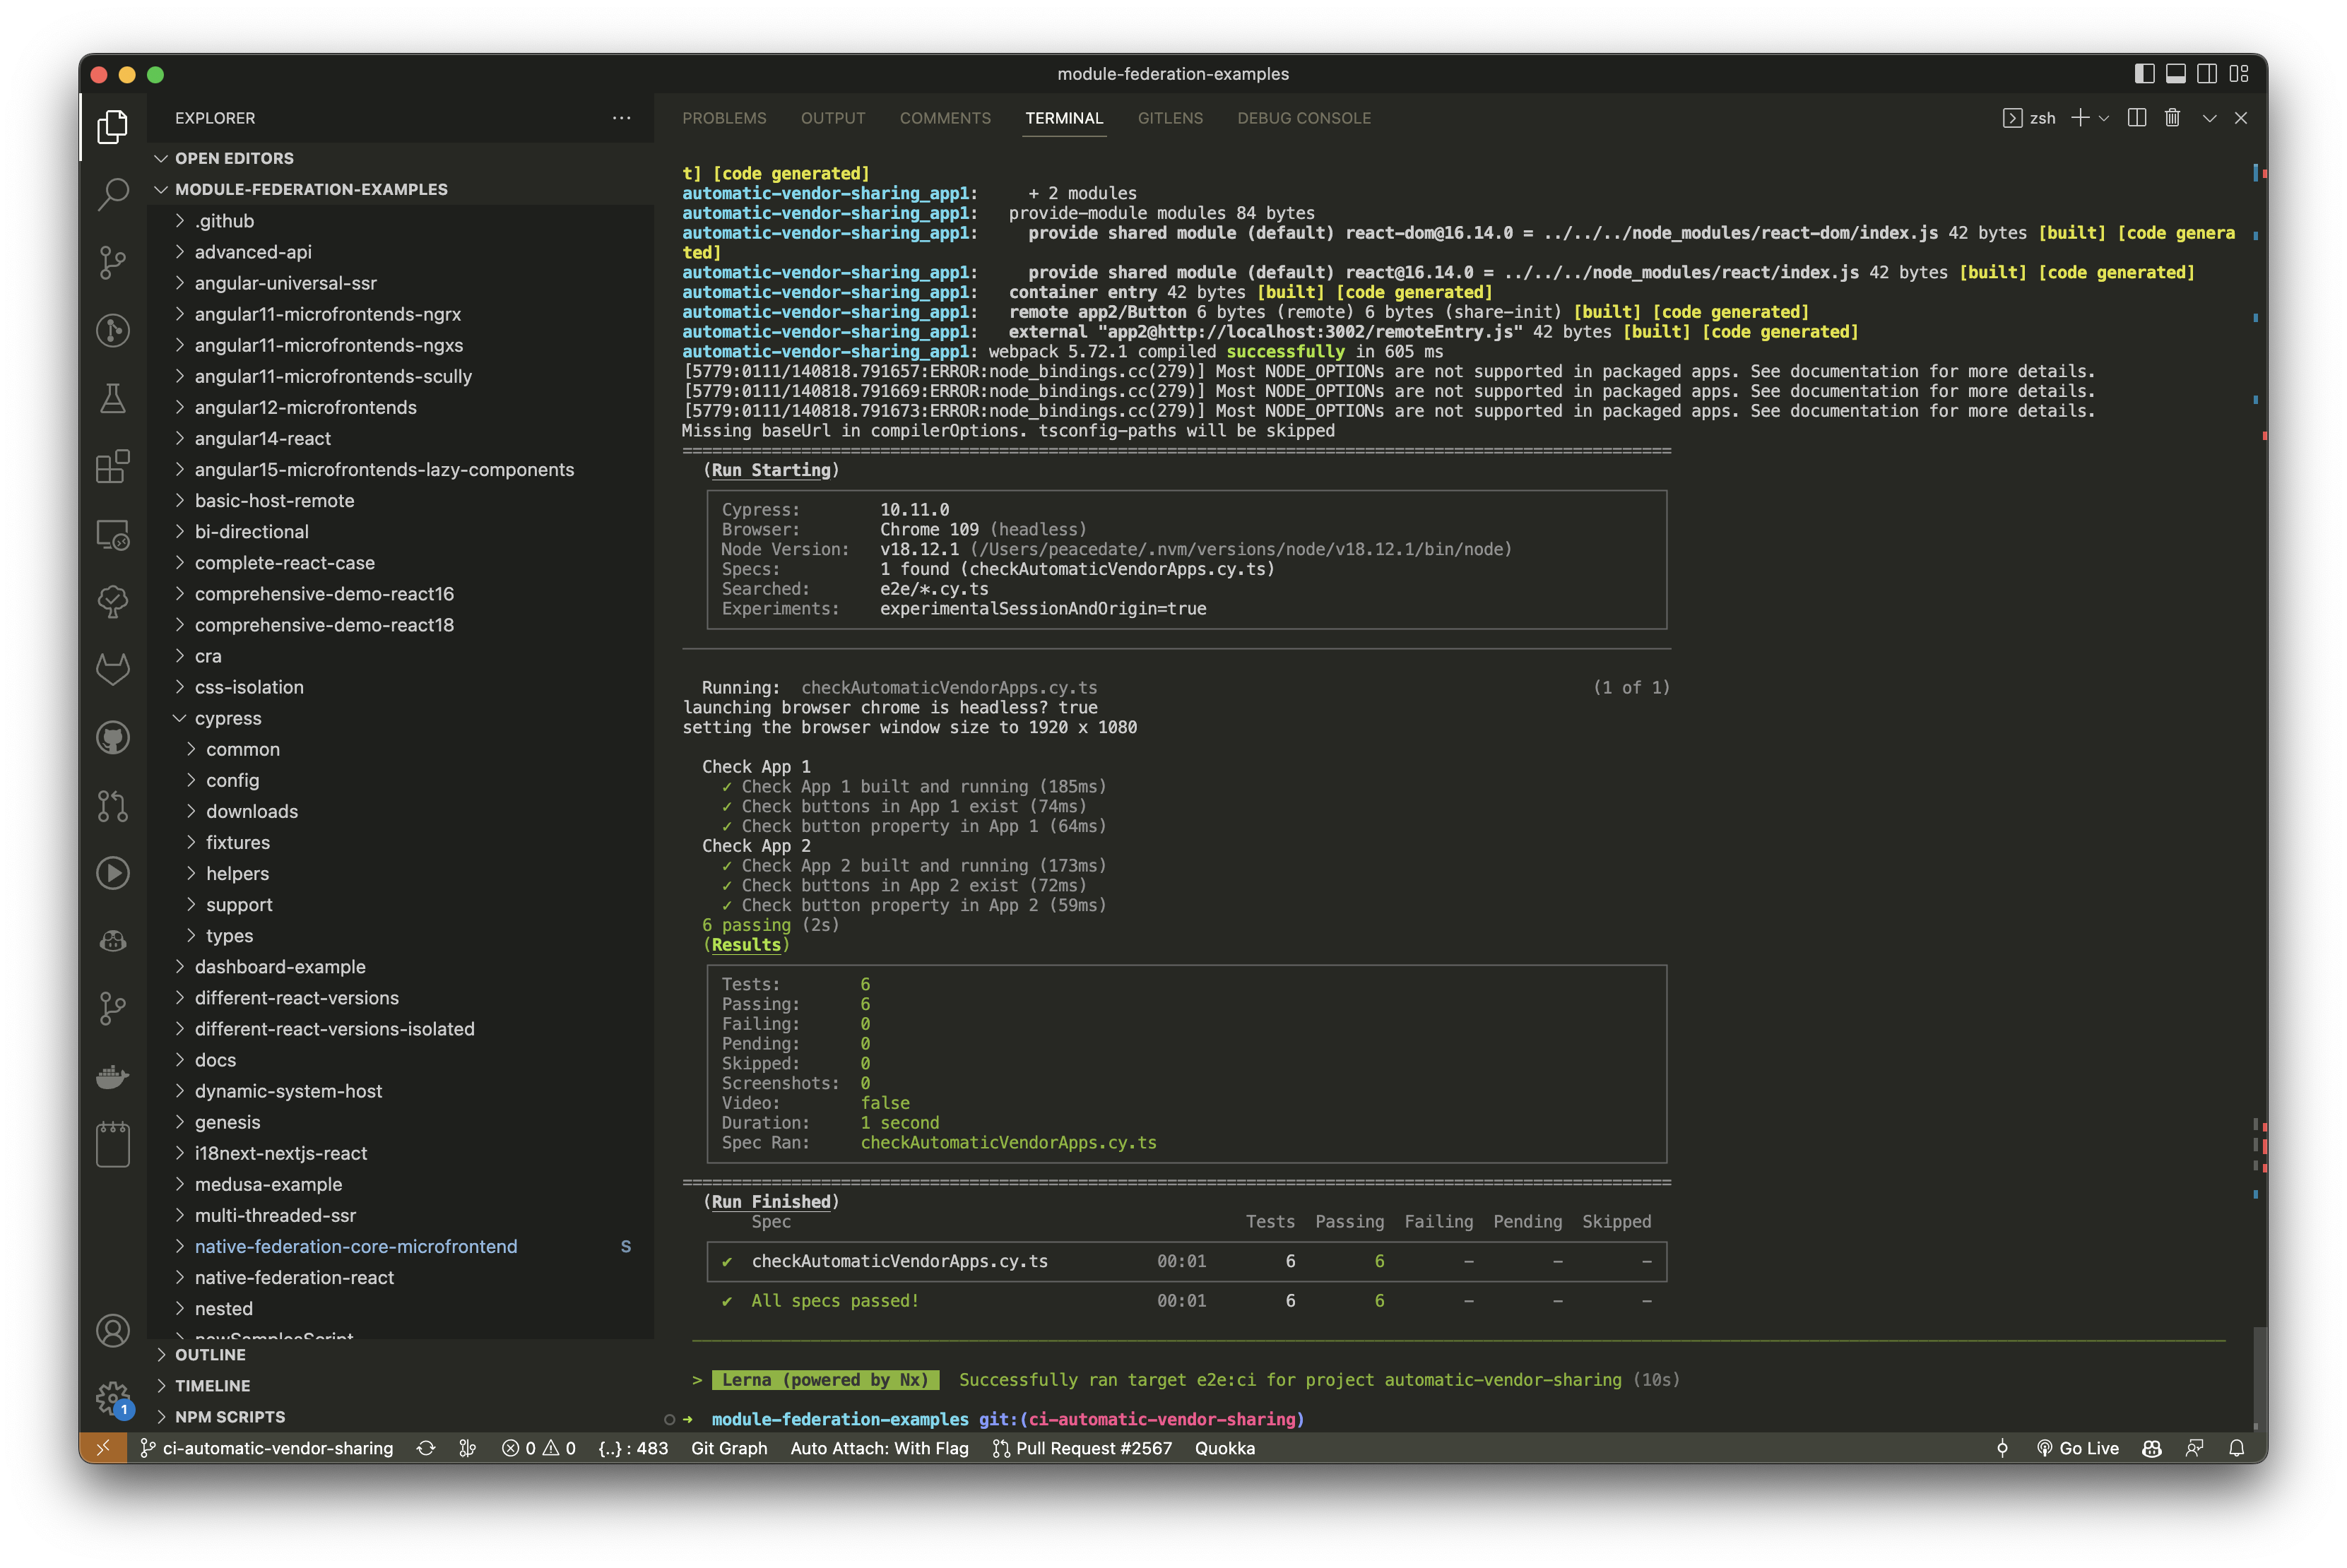2347x1568 pixels.
Task: Click Pull Request #2567 status item
Action: point(1082,1448)
